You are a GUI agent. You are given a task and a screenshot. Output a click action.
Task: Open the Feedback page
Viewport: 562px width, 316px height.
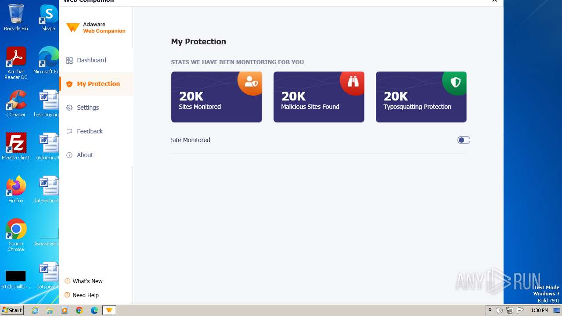pyautogui.click(x=96, y=131)
